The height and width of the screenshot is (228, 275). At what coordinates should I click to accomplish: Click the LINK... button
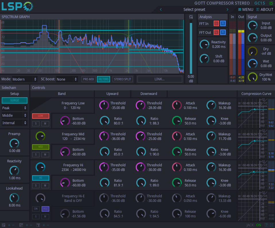point(160,79)
